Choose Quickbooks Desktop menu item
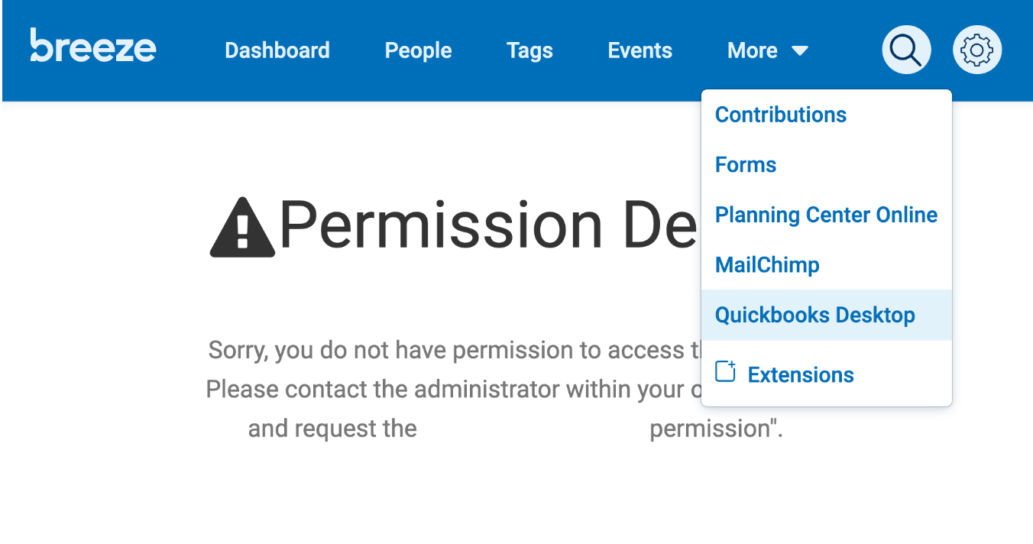The image size is (1033, 544). click(x=827, y=315)
